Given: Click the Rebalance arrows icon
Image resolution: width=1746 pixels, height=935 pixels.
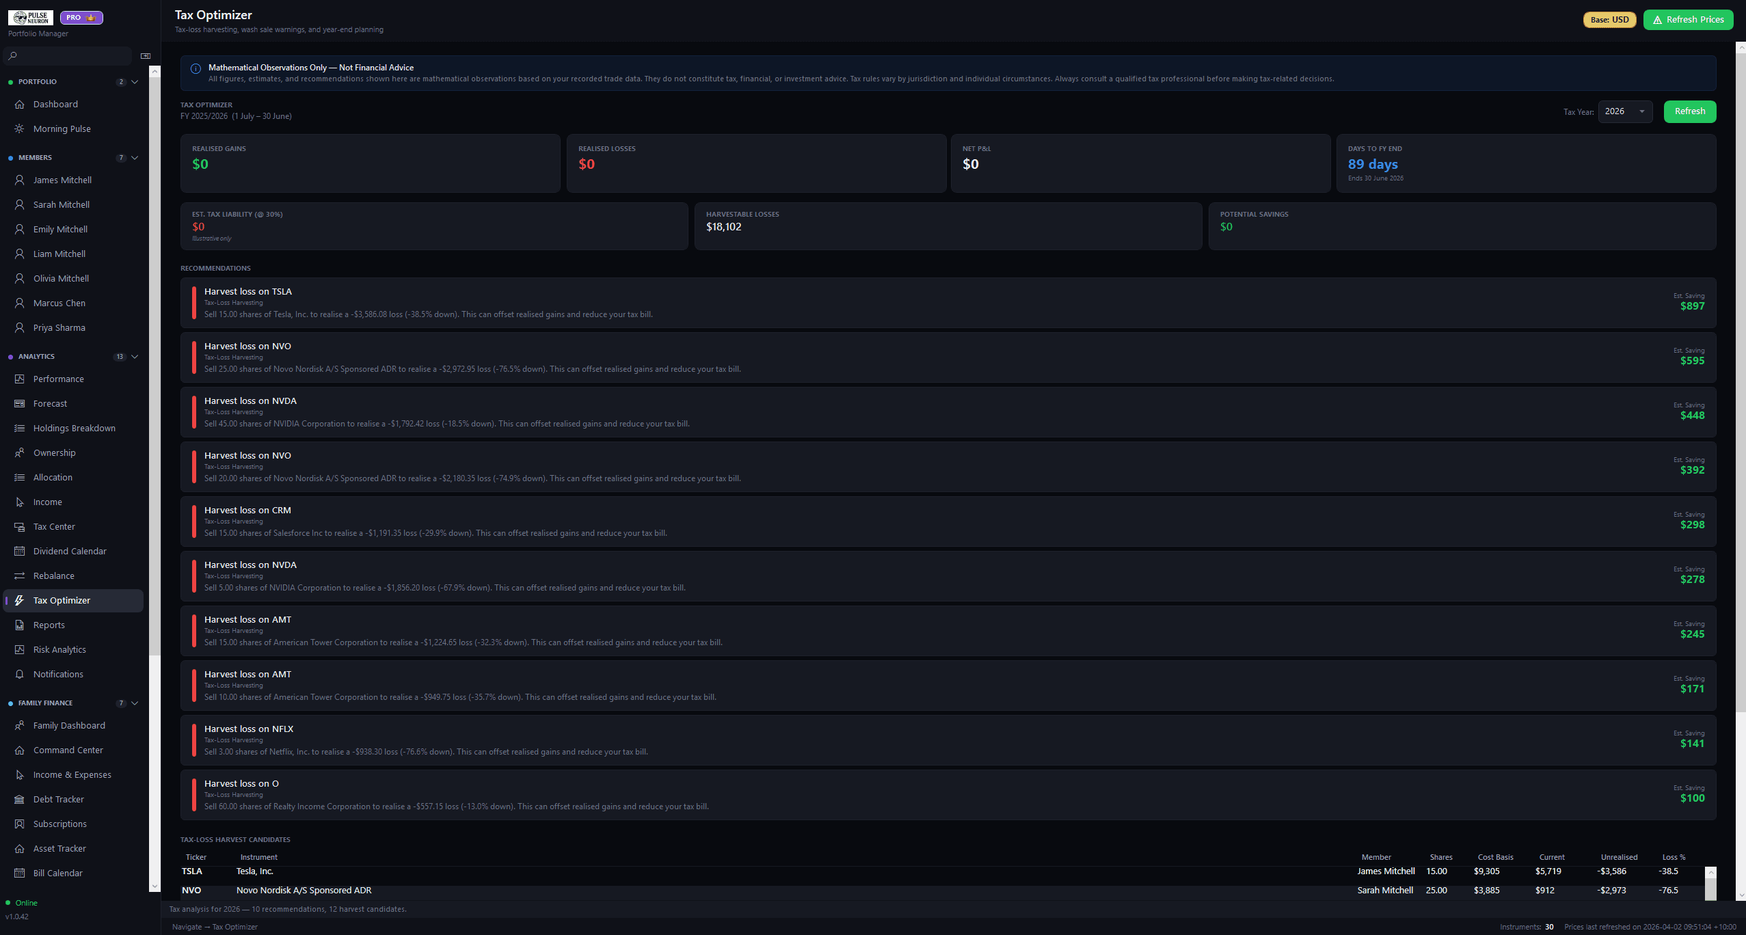Looking at the screenshot, I should pos(19,575).
